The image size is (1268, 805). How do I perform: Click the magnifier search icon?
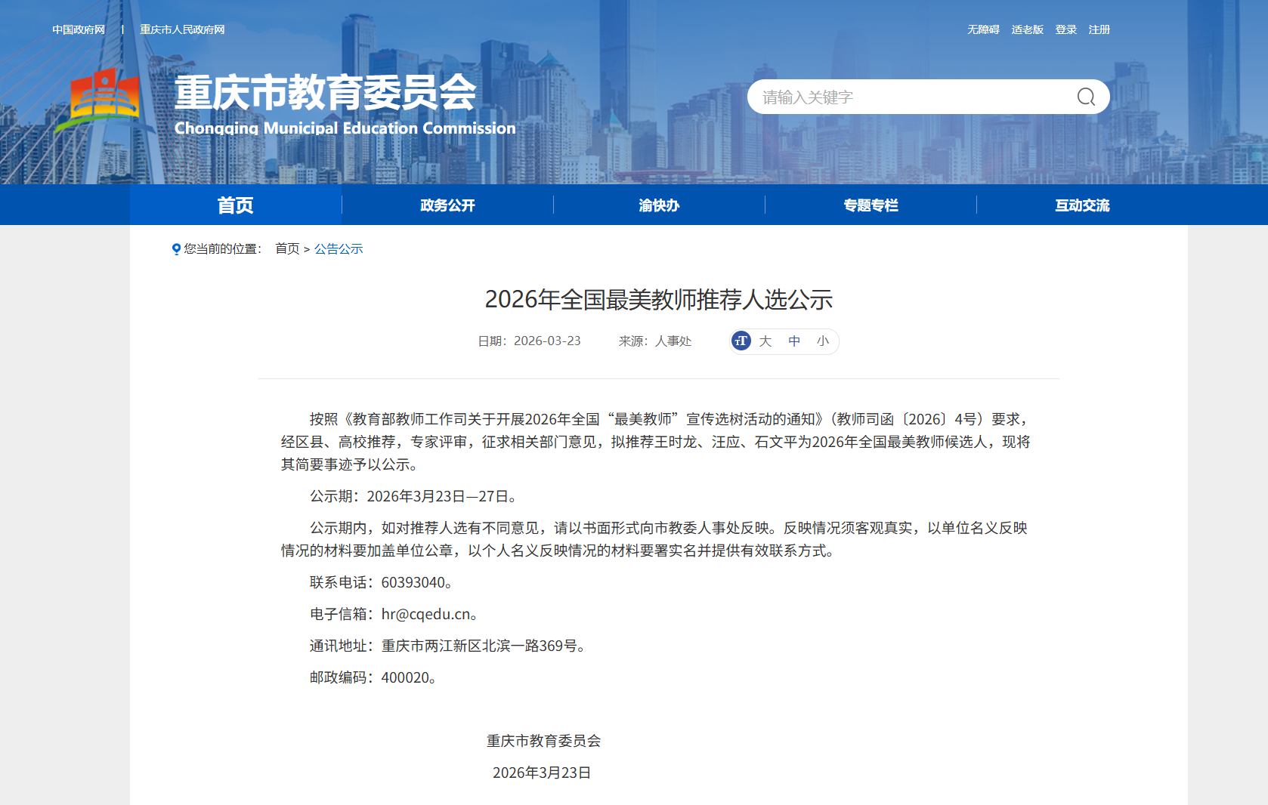[x=1086, y=97]
